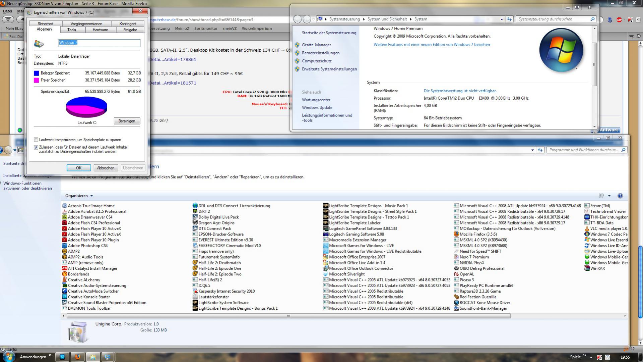Click the Adobe Photoshop CS4 program icon

tap(65, 246)
